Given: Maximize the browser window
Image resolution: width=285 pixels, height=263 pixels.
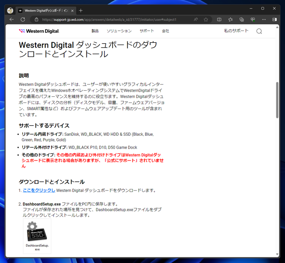Looking at the screenshot, I should [x=263, y=9].
